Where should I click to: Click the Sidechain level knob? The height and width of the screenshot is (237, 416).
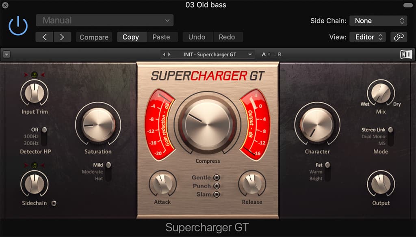coord(35,184)
